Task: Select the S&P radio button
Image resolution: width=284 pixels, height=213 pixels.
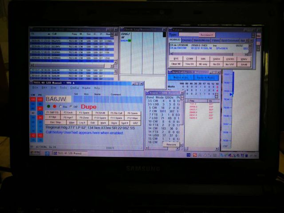Action: (71, 106)
